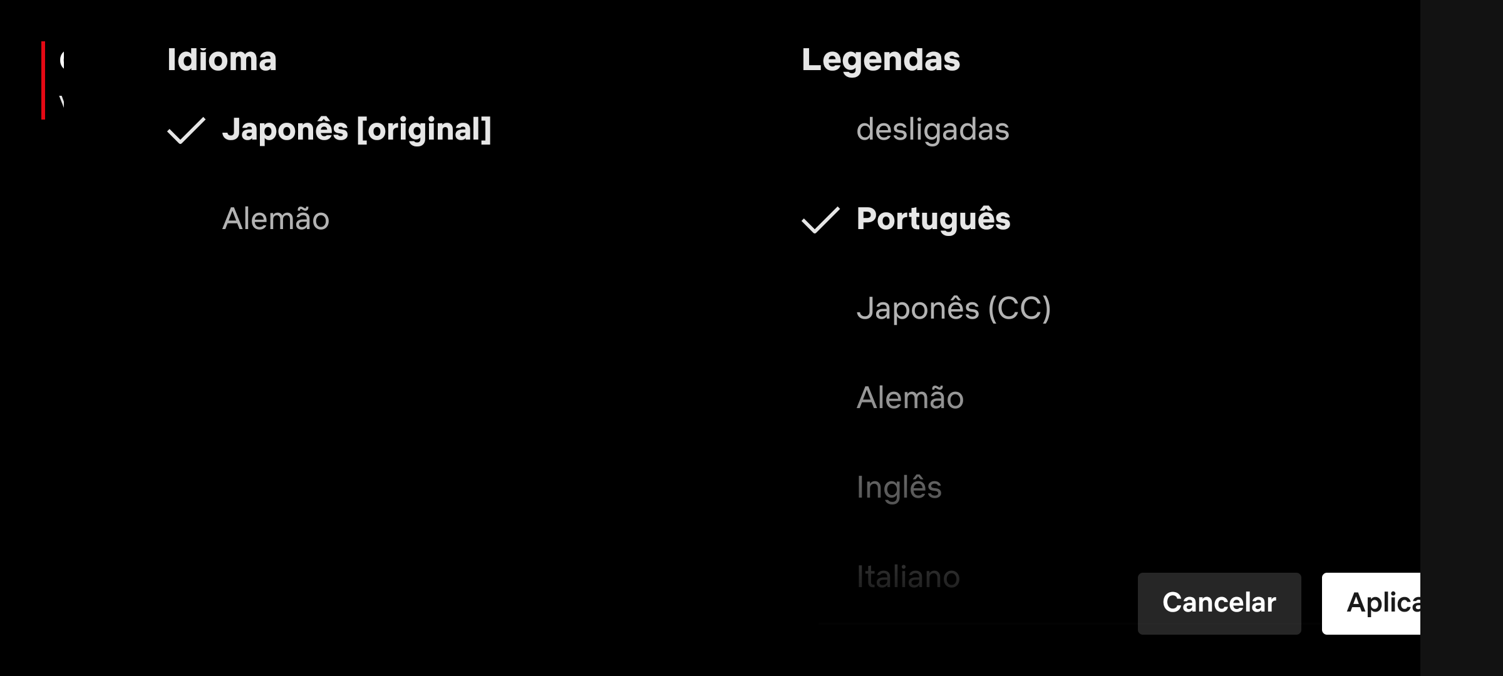The image size is (1503, 676).
Task: Click the red vertical bar at left edge
Action: (x=43, y=80)
